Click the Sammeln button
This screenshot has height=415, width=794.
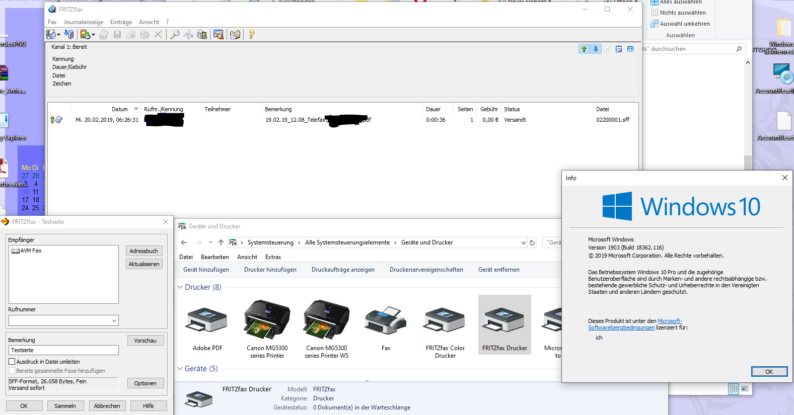click(x=65, y=406)
